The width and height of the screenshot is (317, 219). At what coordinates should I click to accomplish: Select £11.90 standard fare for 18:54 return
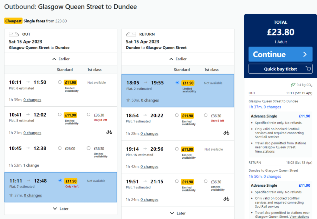click(177, 115)
